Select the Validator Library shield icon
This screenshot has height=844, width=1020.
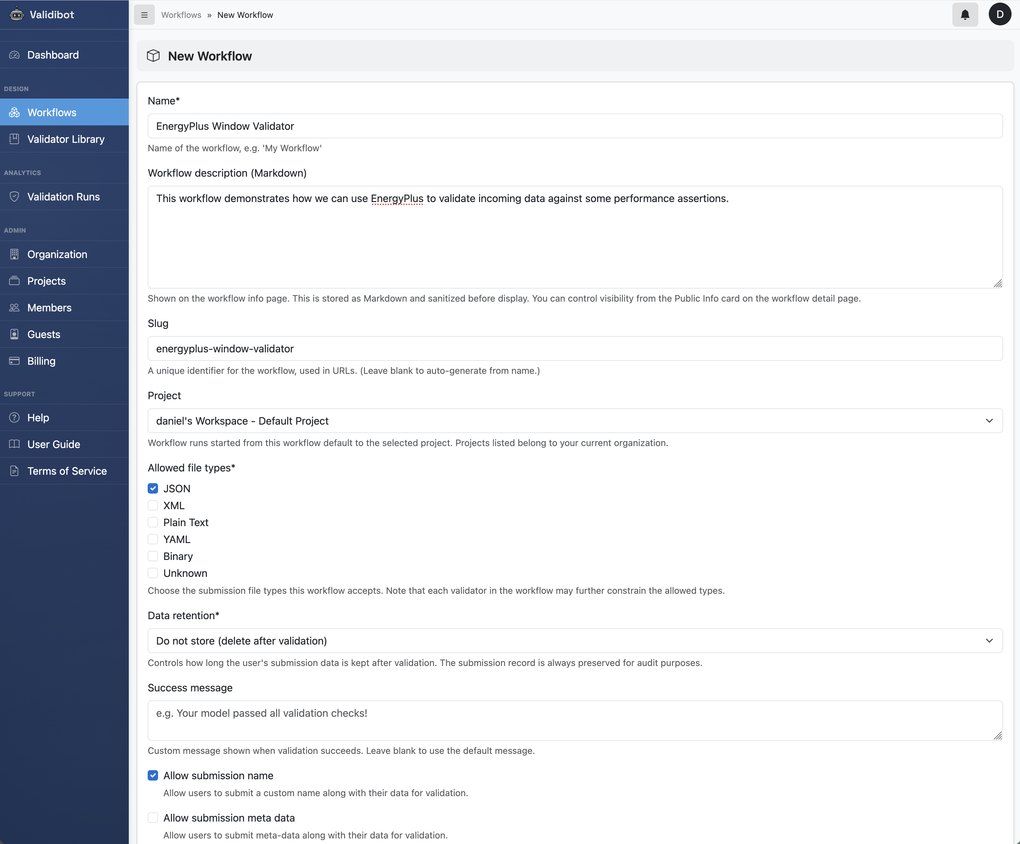[14, 139]
